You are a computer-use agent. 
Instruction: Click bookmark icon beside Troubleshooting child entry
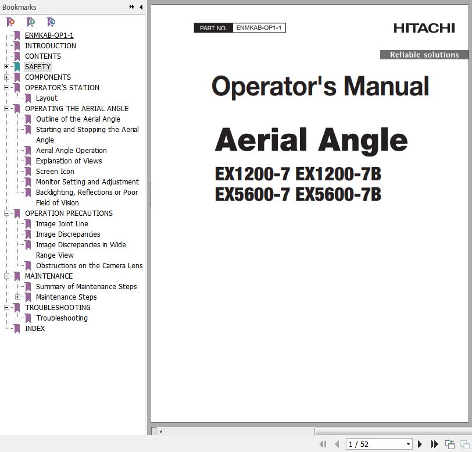click(x=28, y=318)
